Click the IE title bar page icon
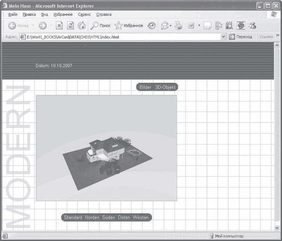 (x=5, y=6)
